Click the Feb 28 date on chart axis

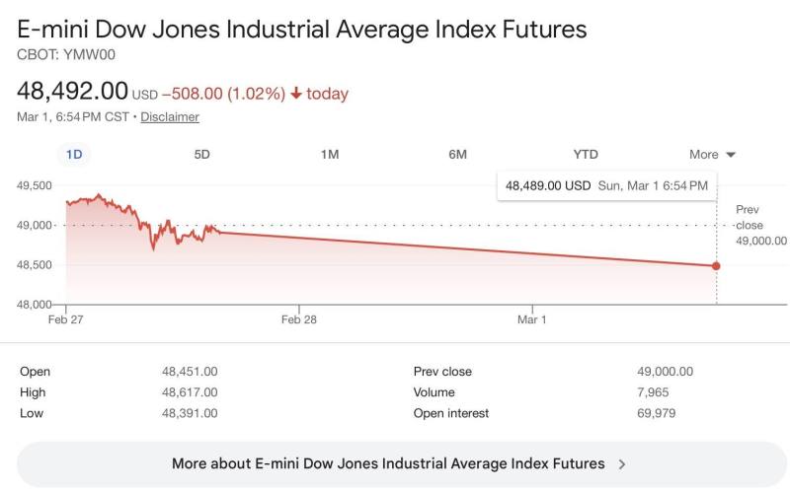[x=298, y=319]
